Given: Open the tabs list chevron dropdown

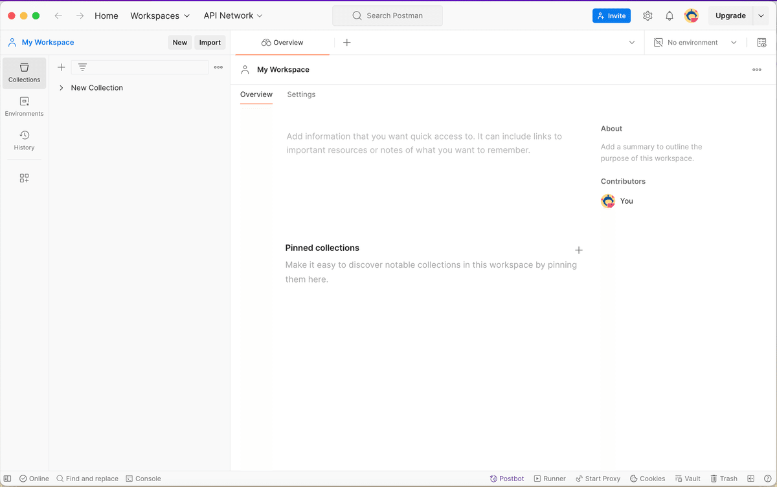Looking at the screenshot, I should point(632,42).
